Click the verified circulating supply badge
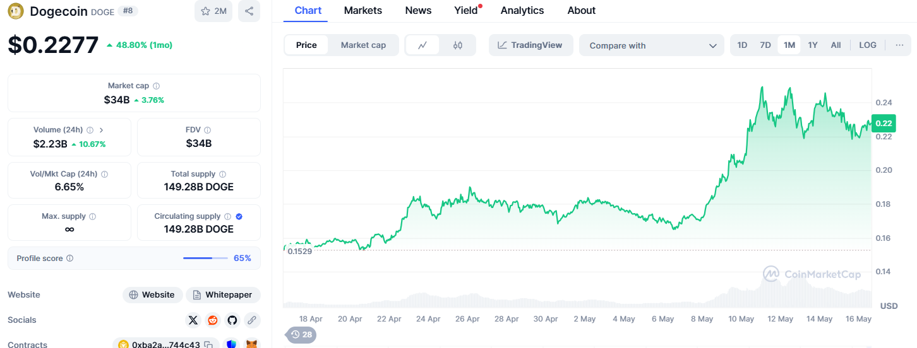The image size is (917, 348). (239, 216)
